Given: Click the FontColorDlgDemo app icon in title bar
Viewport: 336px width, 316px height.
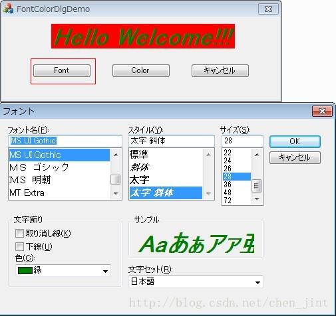Looking at the screenshot, I should click(x=8, y=9).
